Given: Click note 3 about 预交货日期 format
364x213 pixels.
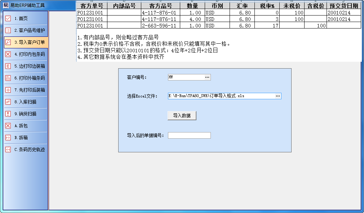Looking at the screenshot, I should [x=148, y=50].
